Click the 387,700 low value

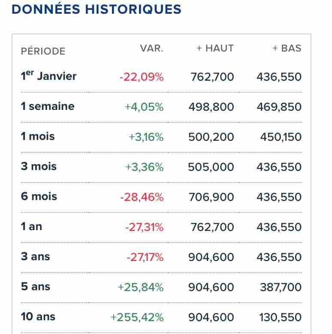(281, 288)
